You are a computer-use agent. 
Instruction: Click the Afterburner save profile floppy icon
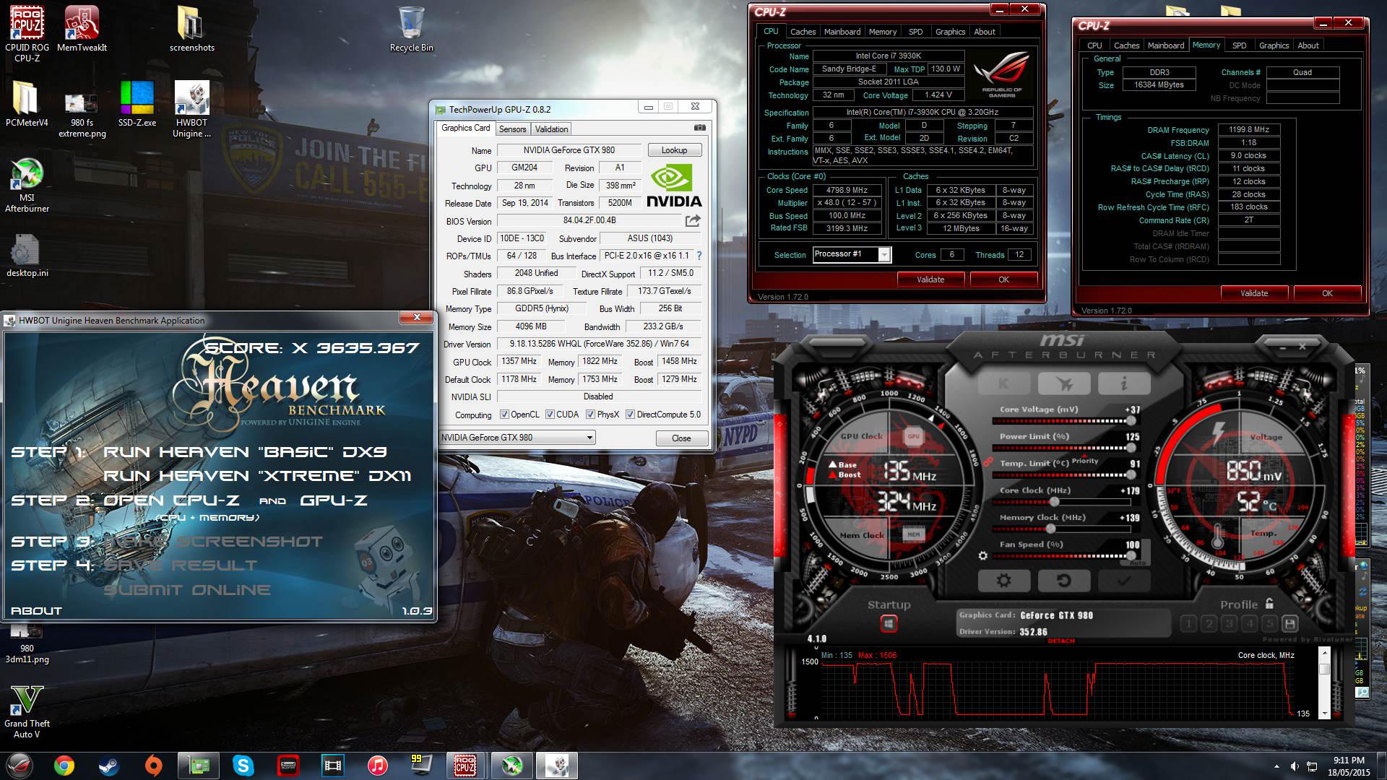1290,623
